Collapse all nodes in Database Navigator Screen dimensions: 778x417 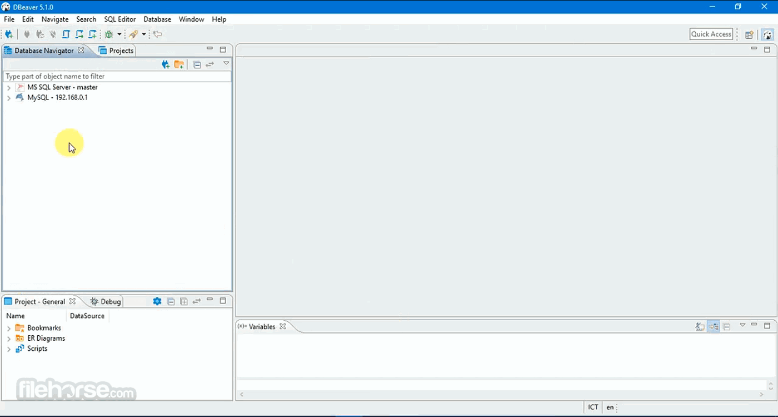pyautogui.click(x=197, y=64)
